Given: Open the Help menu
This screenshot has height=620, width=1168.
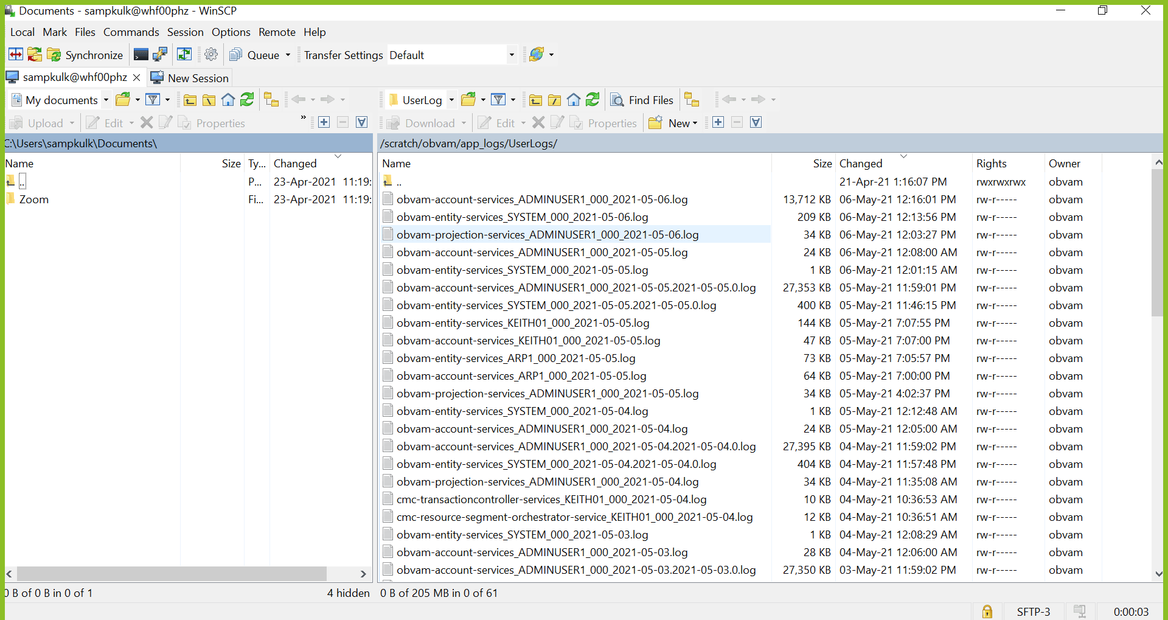Looking at the screenshot, I should 315,32.
